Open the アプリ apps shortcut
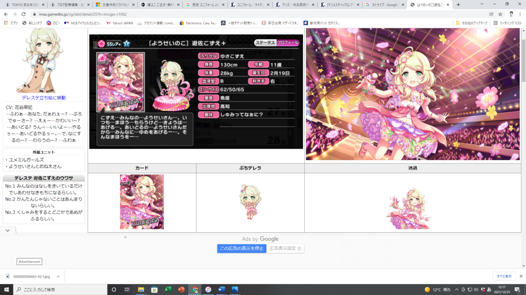 click(11, 23)
